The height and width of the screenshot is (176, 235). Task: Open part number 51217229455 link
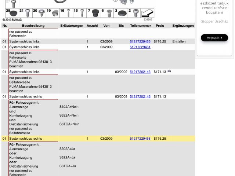(x=140, y=42)
